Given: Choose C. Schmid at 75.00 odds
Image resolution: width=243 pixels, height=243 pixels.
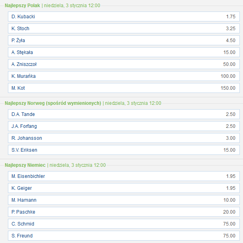Looking at the screenshot, I should (124, 224).
